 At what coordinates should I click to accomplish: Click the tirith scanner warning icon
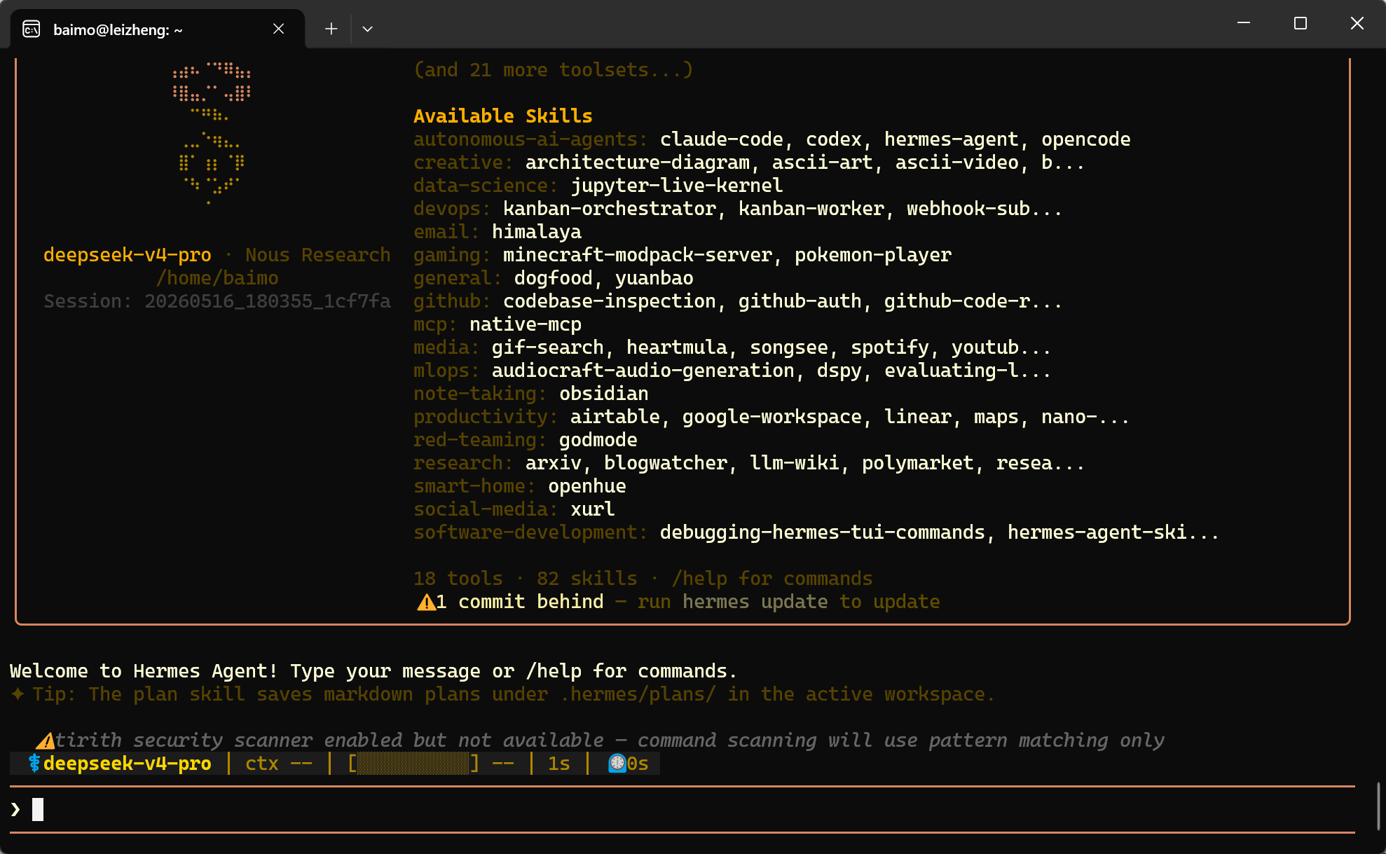46,741
